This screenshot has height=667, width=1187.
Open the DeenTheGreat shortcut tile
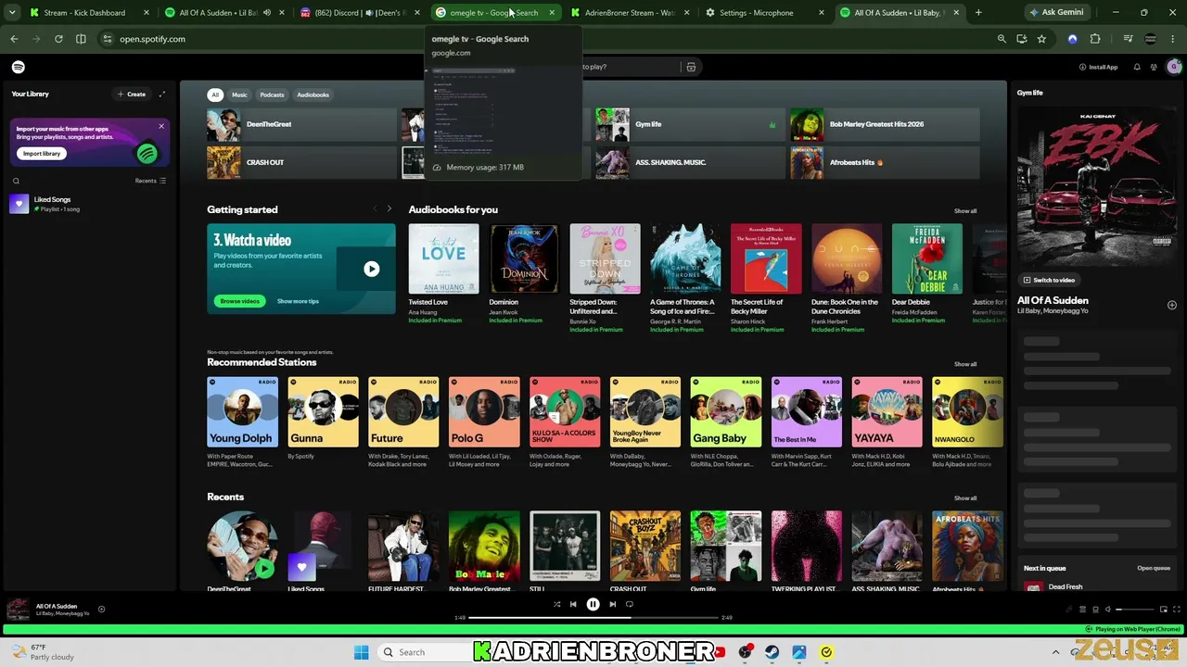click(x=301, y=124)
